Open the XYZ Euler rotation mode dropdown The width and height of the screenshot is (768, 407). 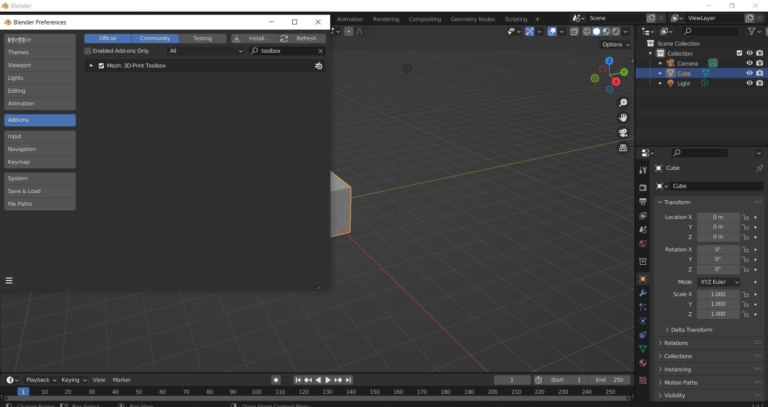(718, 282)
